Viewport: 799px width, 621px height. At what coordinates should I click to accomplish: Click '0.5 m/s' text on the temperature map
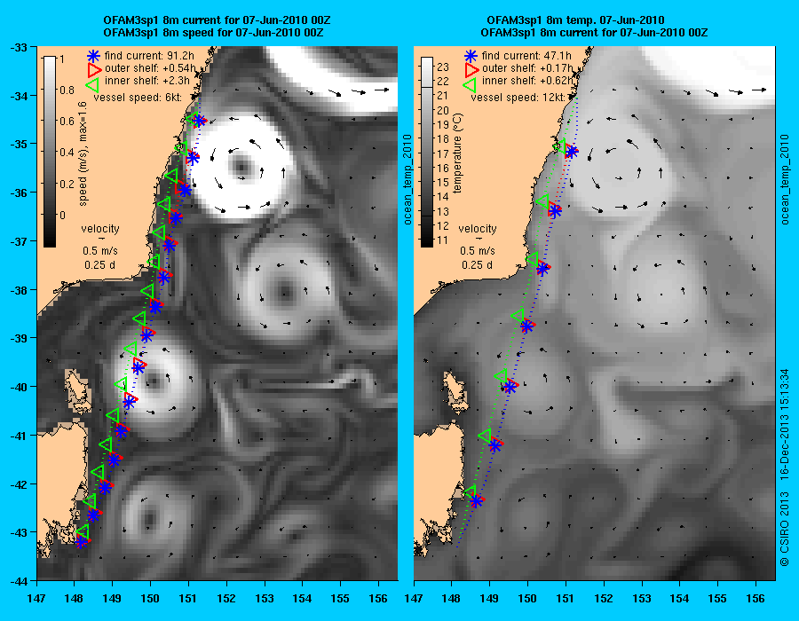[x=478, y=250]
